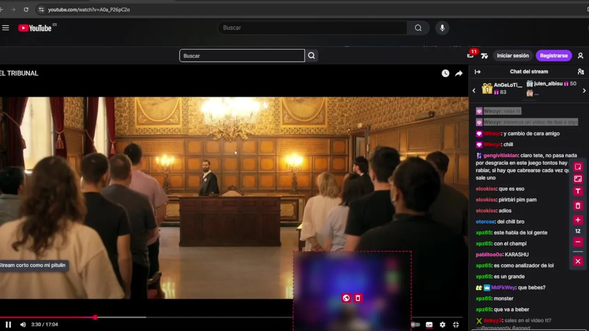Viewport: 589px width, 331px height.
Task: Reload the page in the browser
Action: (26, 9)
